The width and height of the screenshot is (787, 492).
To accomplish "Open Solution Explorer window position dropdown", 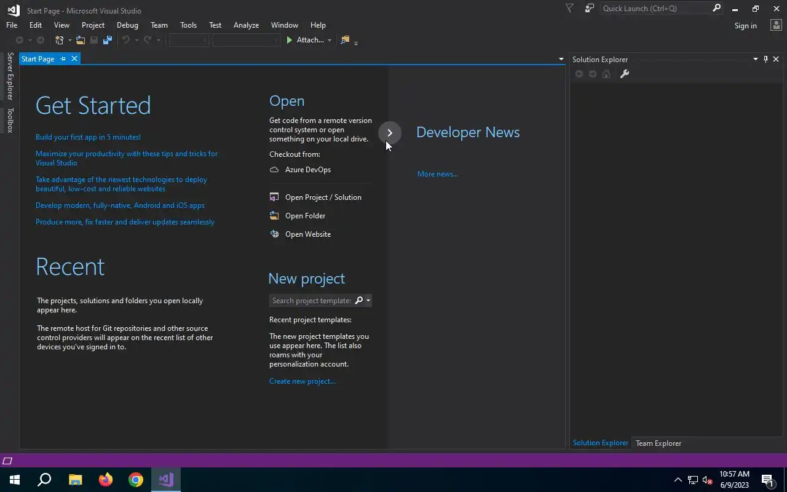I will click(x=756, y=59).
